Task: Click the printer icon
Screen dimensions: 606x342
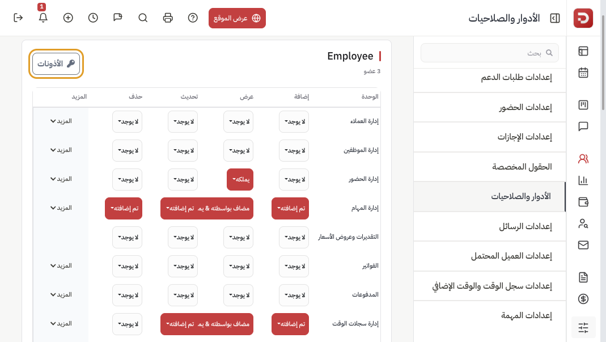Action: tap(168, 18)
